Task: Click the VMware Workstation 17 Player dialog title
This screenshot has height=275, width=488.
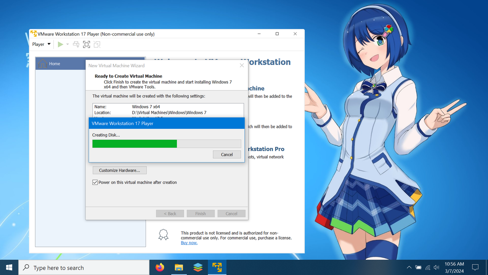Action: [122, 123]
